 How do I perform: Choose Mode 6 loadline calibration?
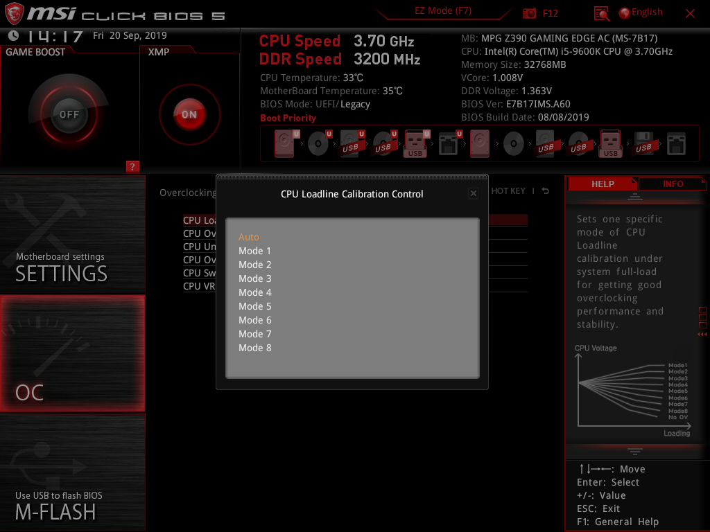(x=255, y=320)
